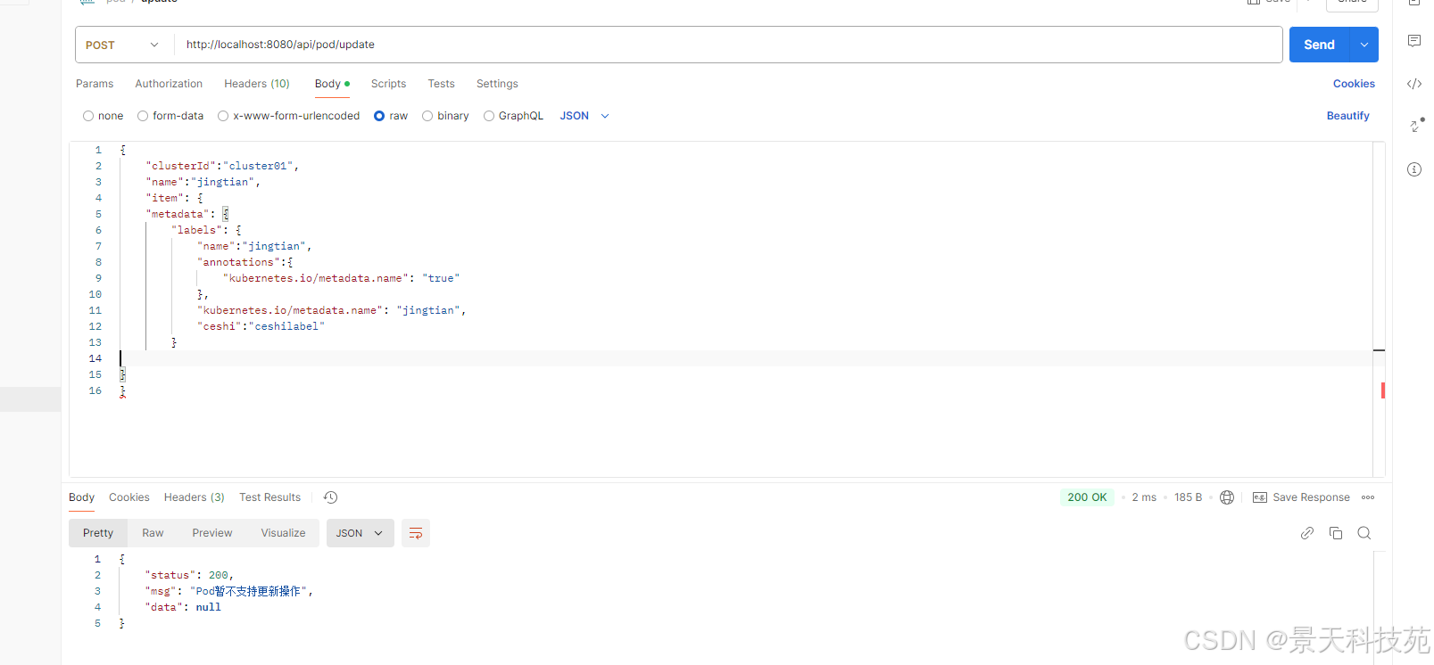Open the comments icon in right sidebar
1434x665 pixels.
tap(1414, 41)
